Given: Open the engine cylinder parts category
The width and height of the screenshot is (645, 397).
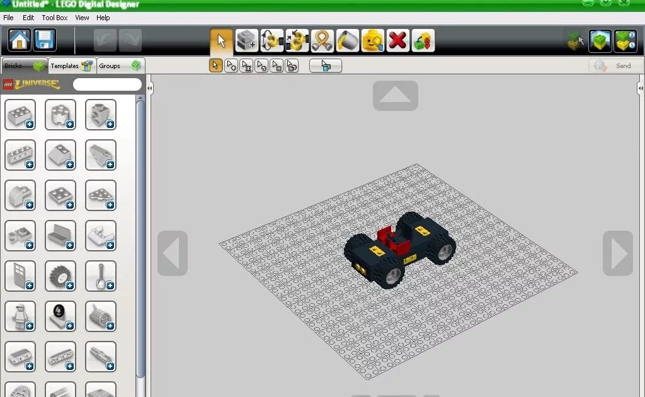Looking at the screenshot, I should (x=101, y=316).
